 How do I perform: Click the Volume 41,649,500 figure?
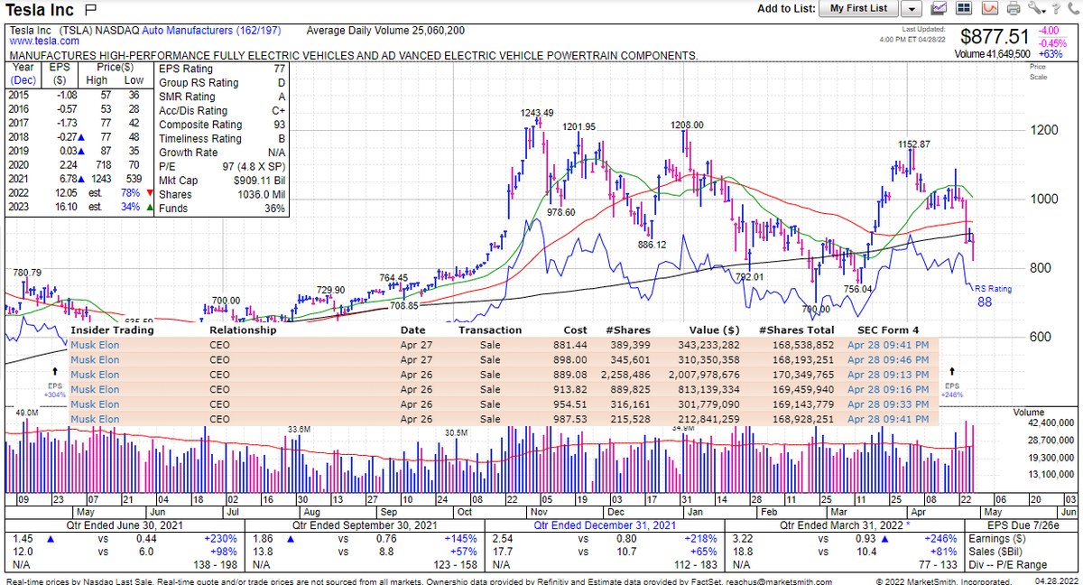[993, 54]
